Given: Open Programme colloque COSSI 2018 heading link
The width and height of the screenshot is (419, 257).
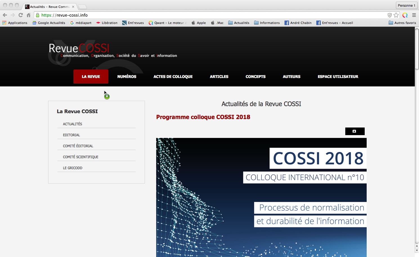Looking at the screenshot, I should (203, 117).
